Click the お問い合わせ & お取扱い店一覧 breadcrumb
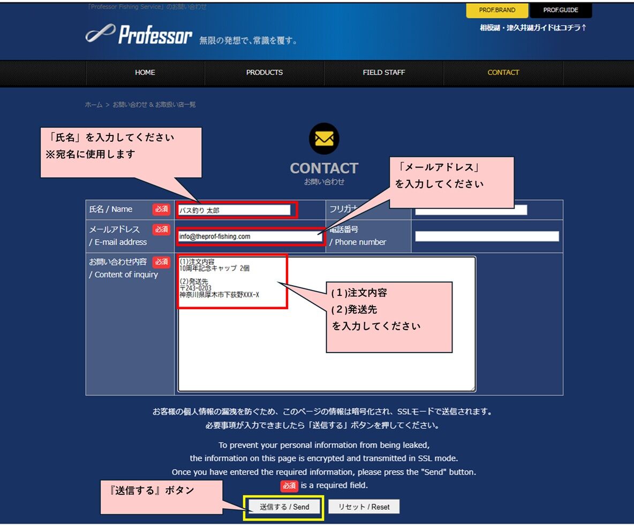Screen dimensions: 634x526 (x=154, y=105)
